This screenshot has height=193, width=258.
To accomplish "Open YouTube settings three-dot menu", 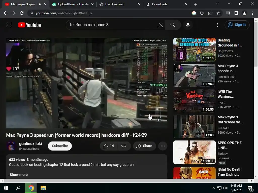I will (x=218, y=25).
